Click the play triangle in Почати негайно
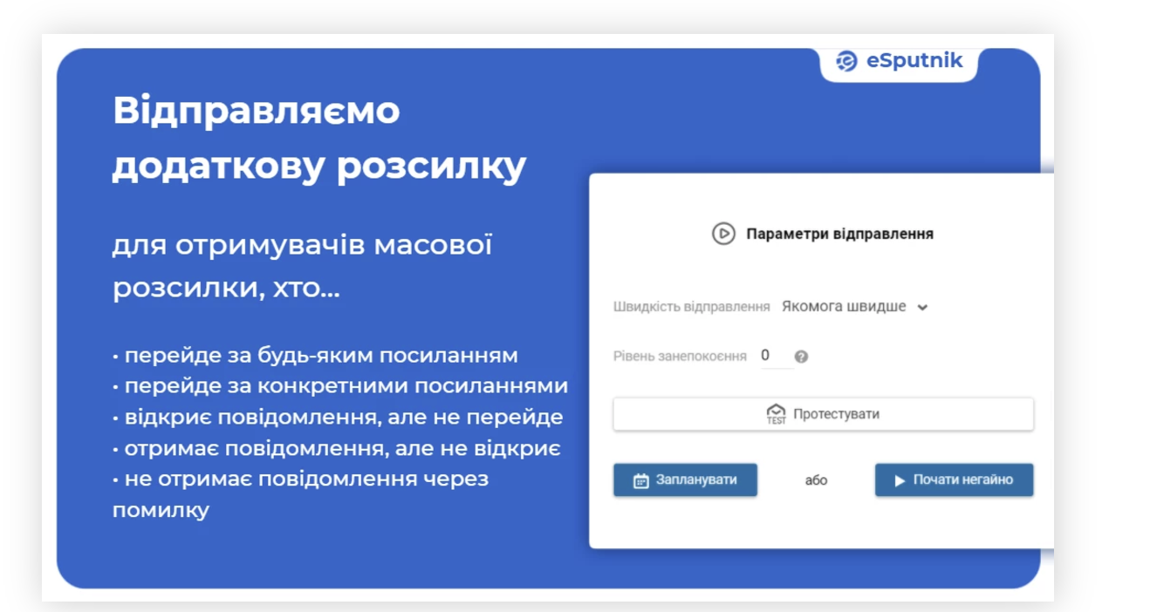Viewport: 1150px width, 612px height. [x=900, y=481]
